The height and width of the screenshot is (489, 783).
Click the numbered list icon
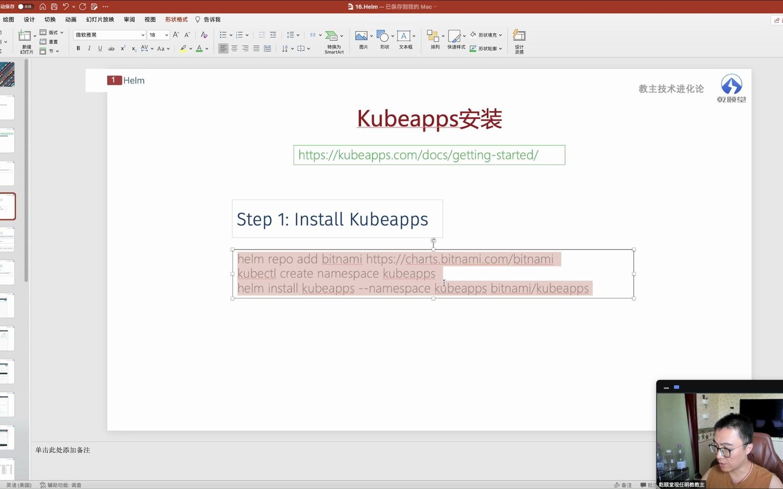pos(239,35)
